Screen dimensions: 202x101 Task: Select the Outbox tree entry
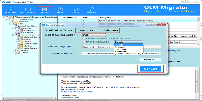tap(28, 46)
